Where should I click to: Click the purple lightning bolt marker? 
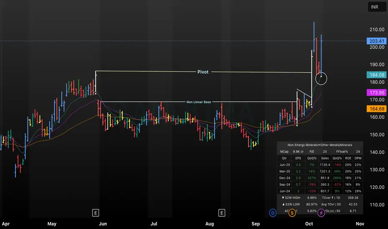click(321, 213)
